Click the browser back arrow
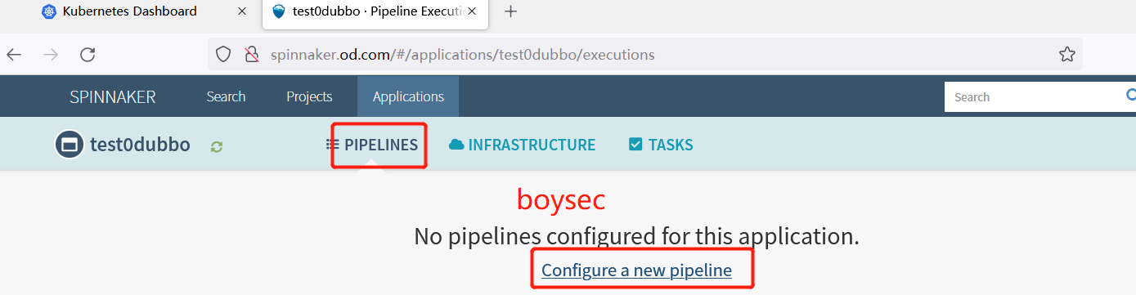Image resolution: width=1136 pixels, height=295 pixels. tap(14, 55)
